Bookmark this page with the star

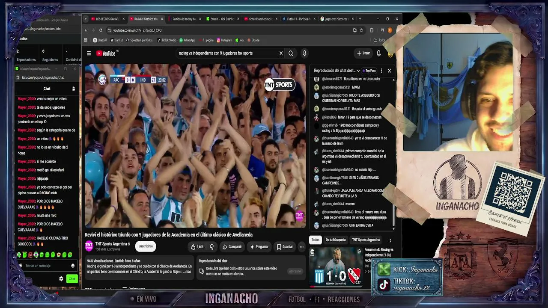click(361, 30)
